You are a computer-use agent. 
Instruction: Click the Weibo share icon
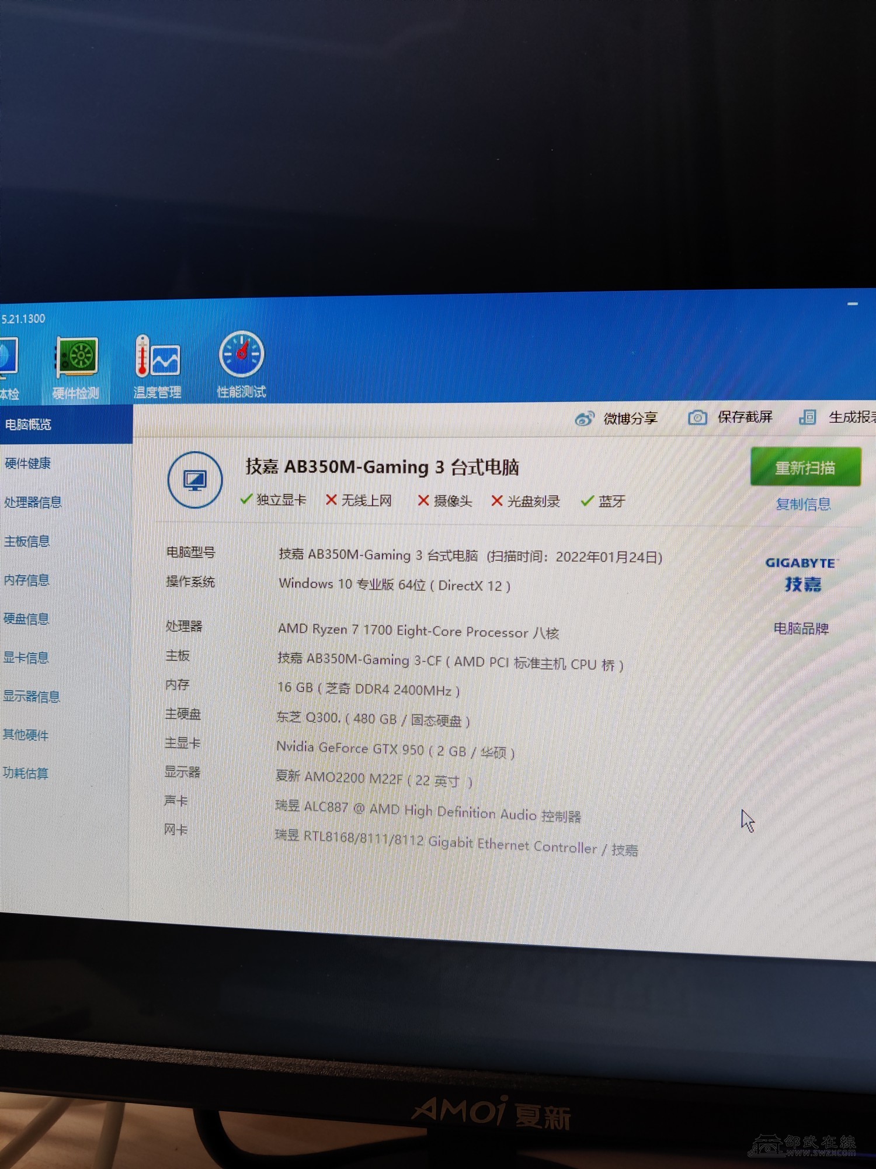[584, 419]
